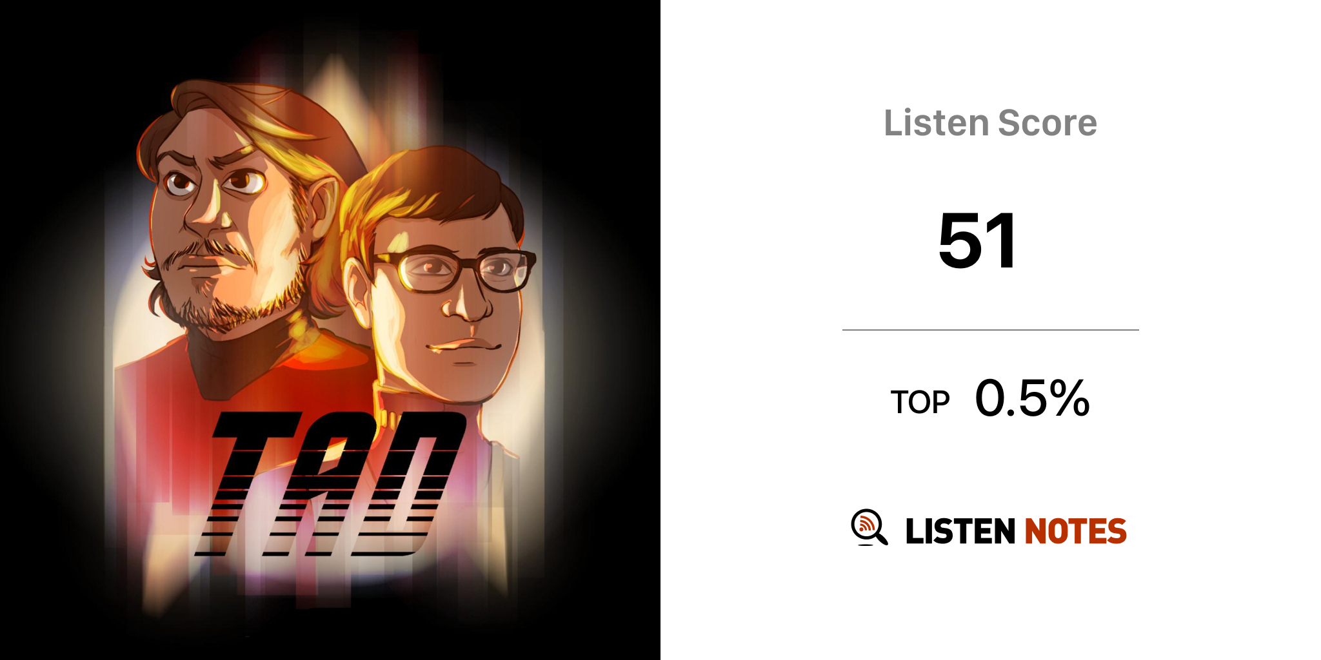This screenshot has width=1321, height=660.
Task: Open the red NOTES wordmark link
Action: (x=1075, y=531)
